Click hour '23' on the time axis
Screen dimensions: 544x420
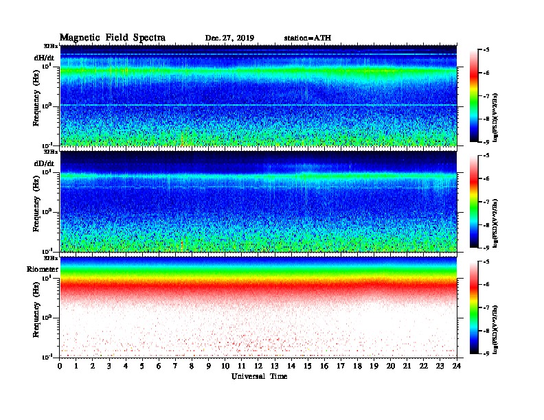(x=440, y=366)
